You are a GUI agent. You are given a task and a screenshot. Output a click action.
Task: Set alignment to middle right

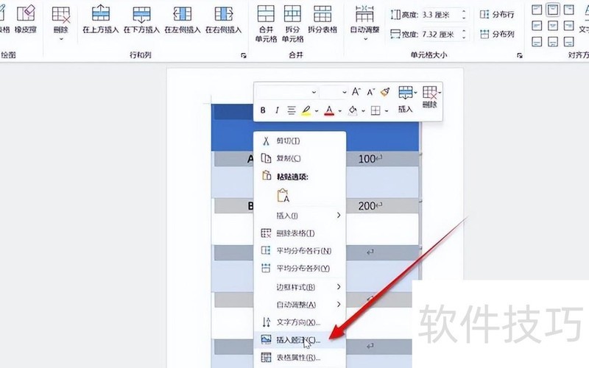(568, 26)
